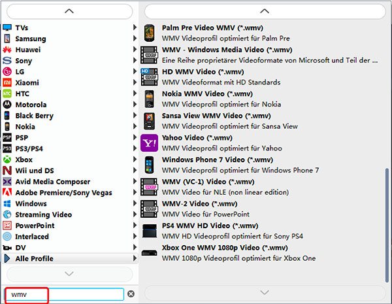Click the Xbox green logo icon

(7, 160)
